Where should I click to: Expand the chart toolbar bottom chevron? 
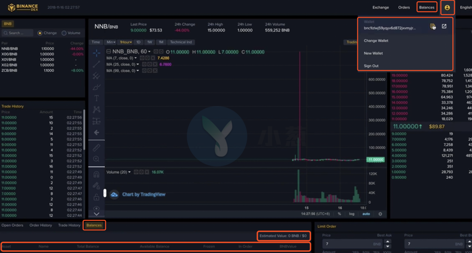pos(96,214)
